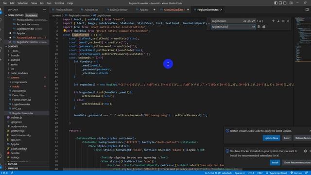Collapse the screens folder
This screenshot has height=175, width=311.
pyautogui.click(x=15, y=78)
